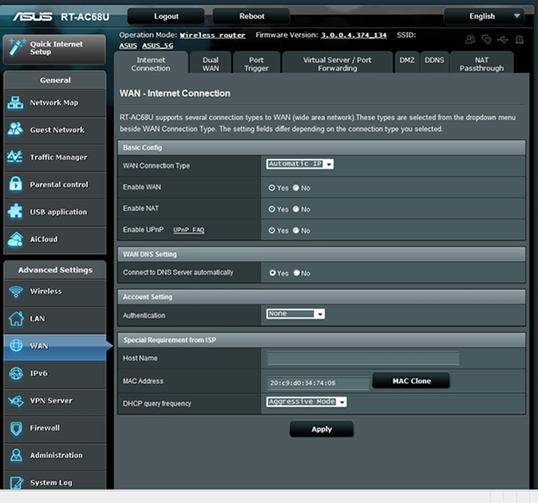Screen dimensions: 538x503
Task: Click the Firewall shield icon
Action: pyautogui.click(x=16, y=428)
